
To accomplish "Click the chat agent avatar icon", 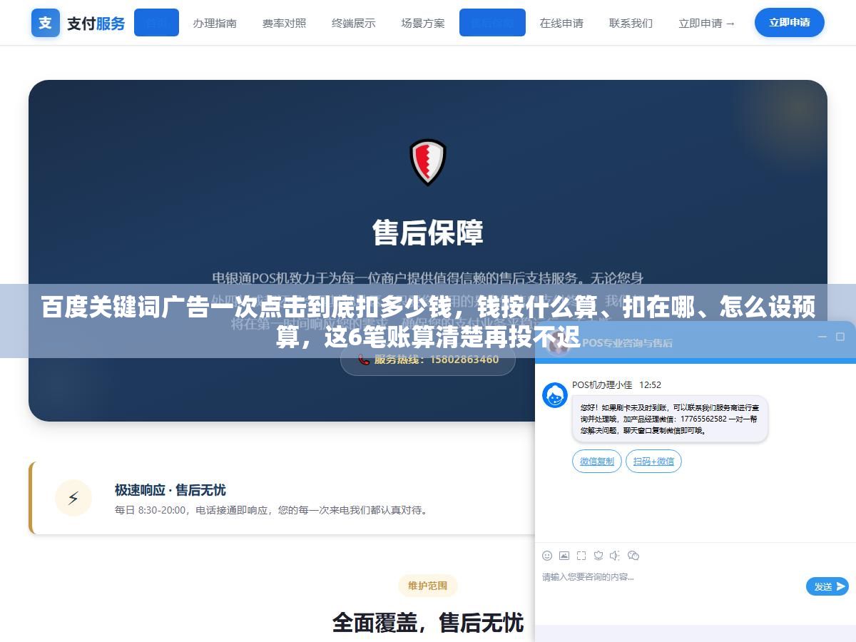I will pos(555,394).
